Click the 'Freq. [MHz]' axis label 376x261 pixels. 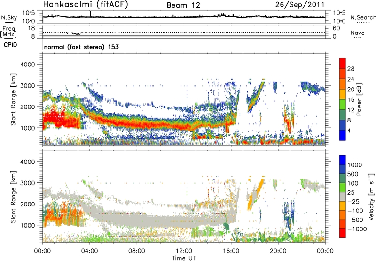pyautogui.click(x=9, y=32)
